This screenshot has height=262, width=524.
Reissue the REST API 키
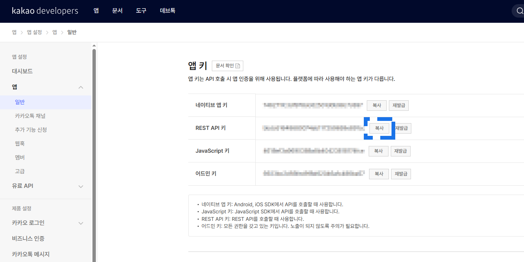tap(402, 128)
